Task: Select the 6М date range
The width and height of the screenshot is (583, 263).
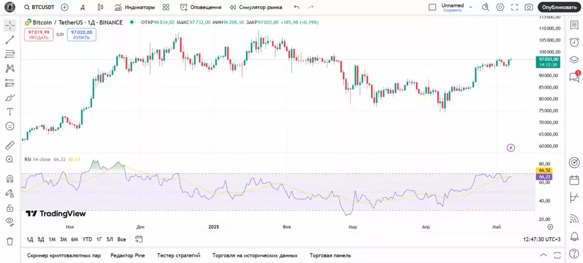Action: [x=75, y=239]
